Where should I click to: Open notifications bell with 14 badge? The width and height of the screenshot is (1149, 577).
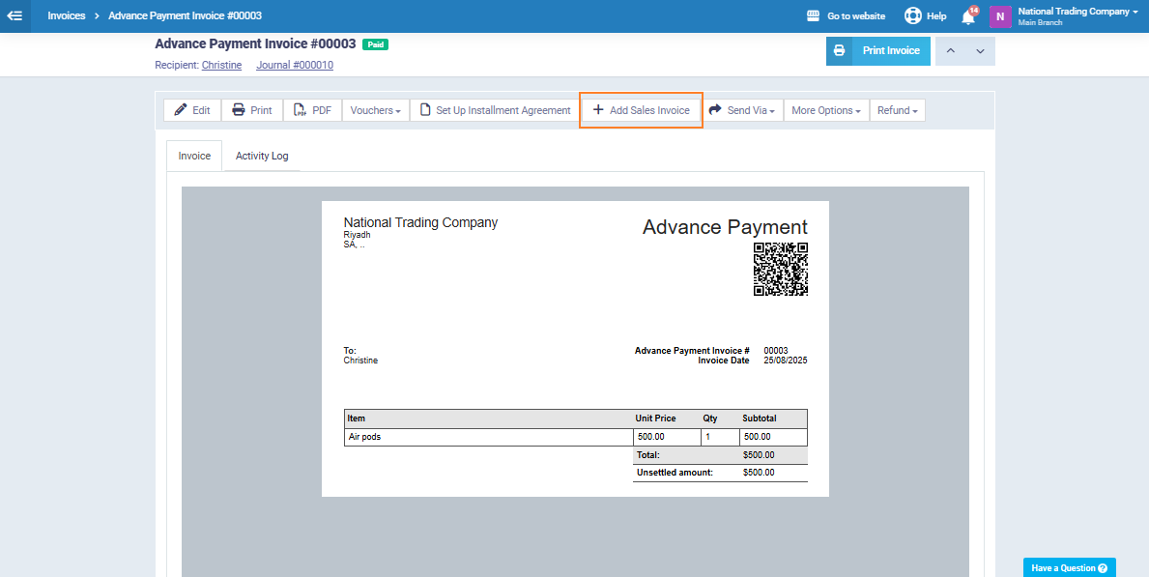(x=968, y=15)
